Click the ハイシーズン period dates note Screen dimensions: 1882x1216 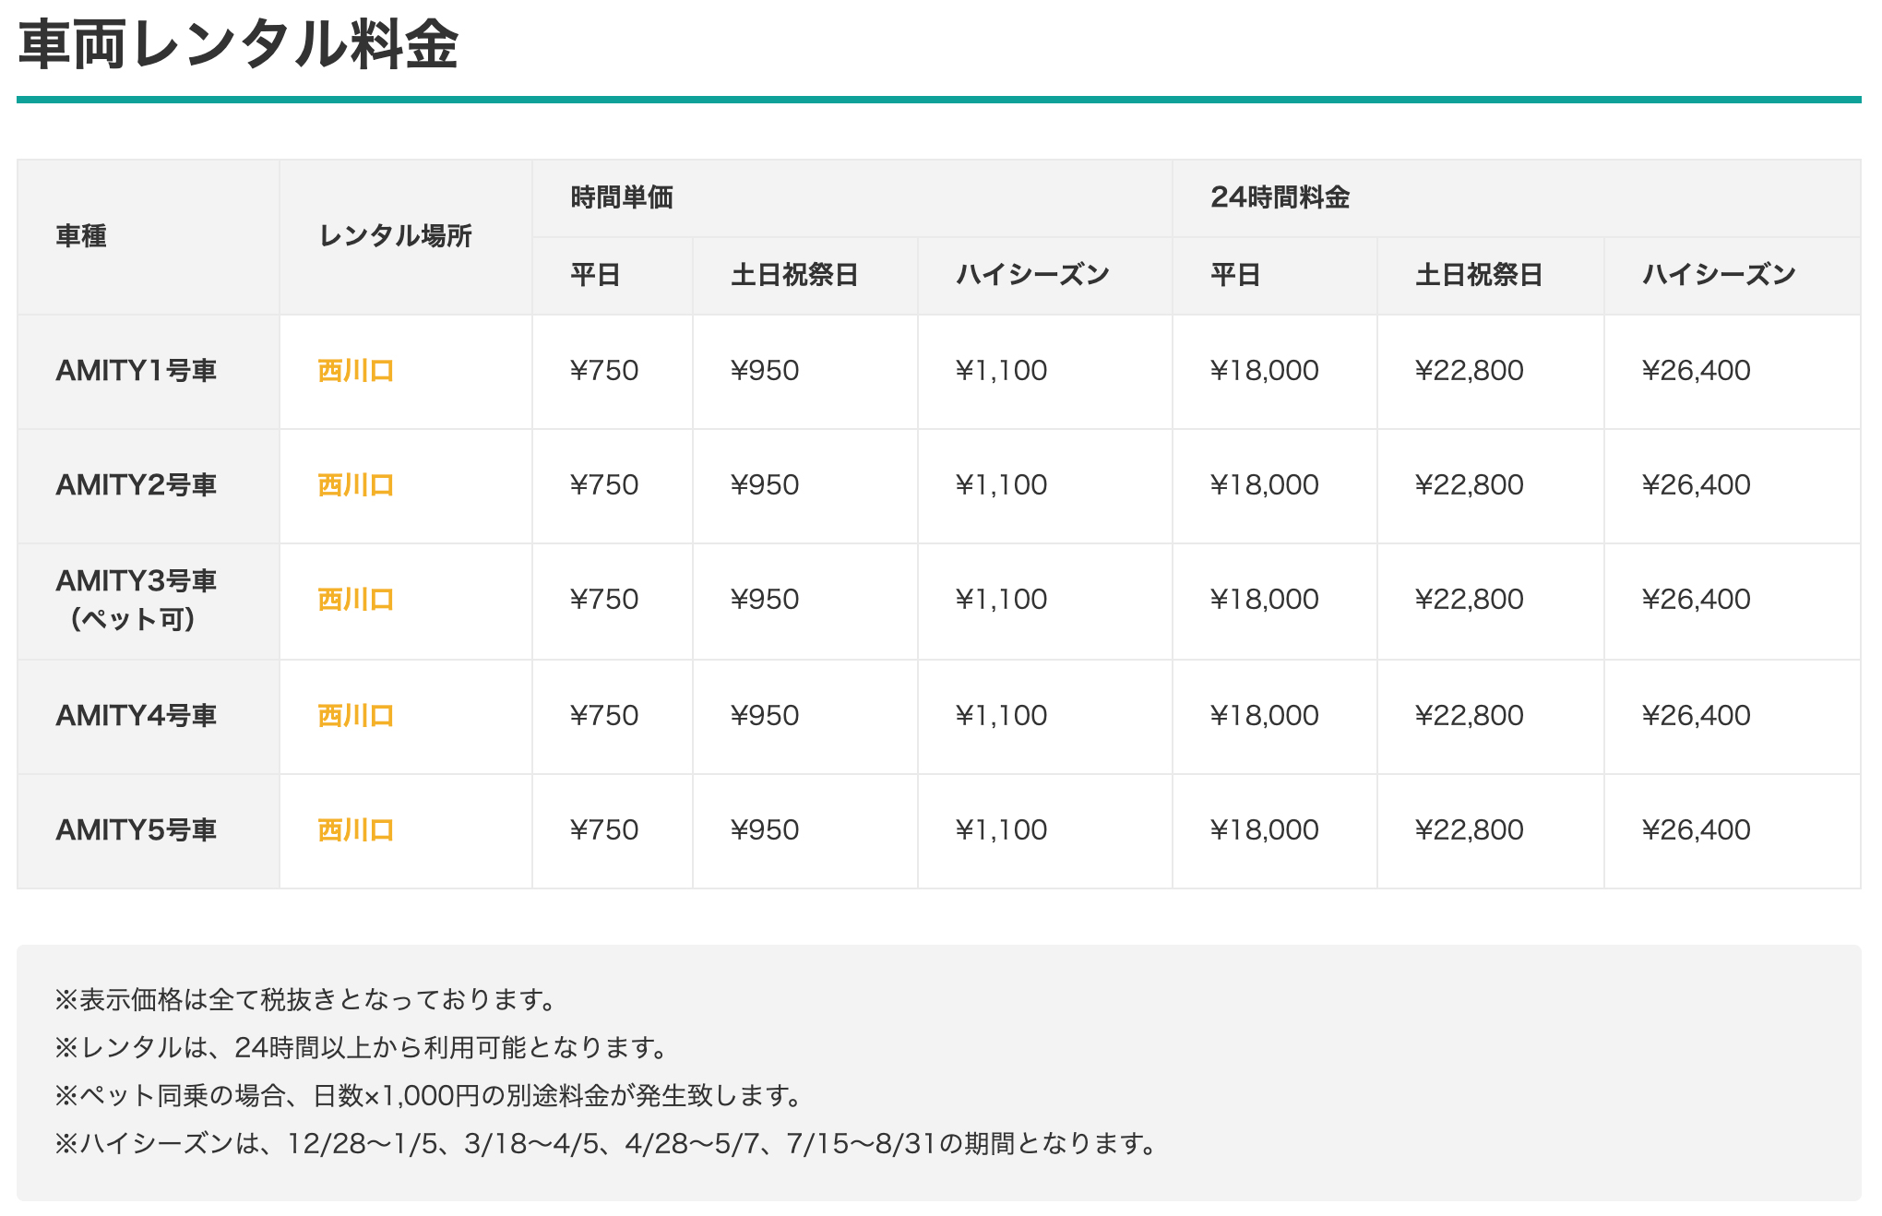click(x=607, y=1144)
